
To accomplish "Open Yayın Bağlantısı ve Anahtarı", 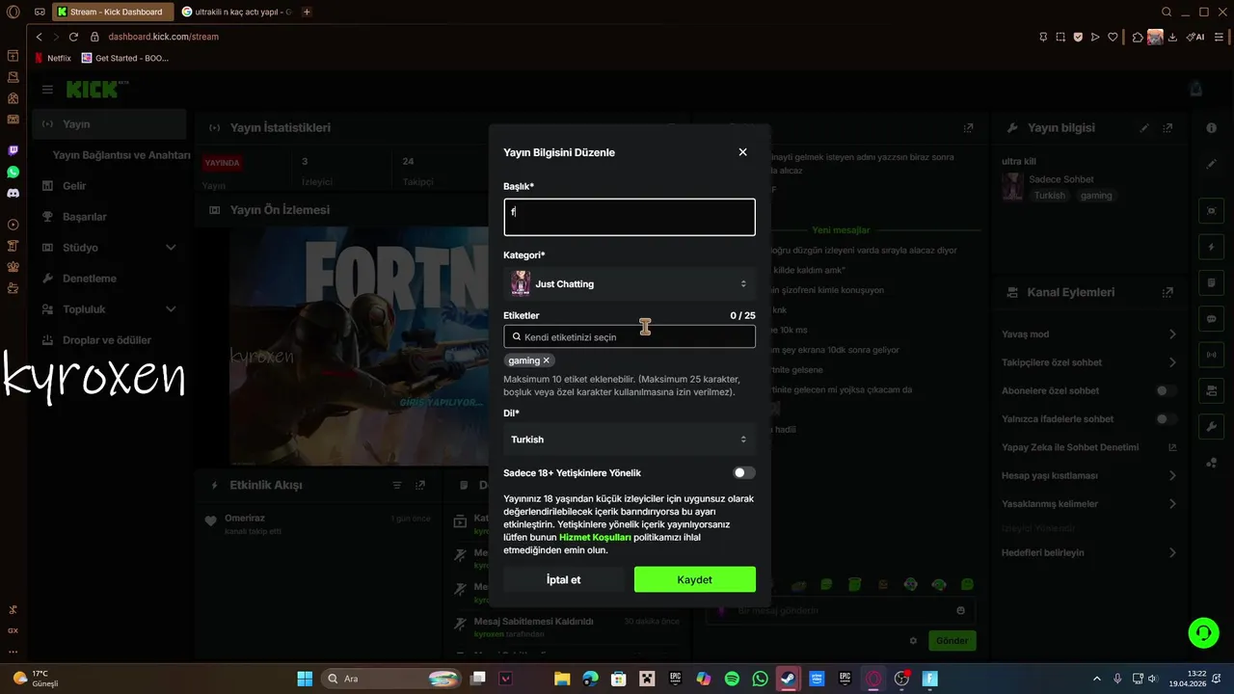I will (x=121, y=155).
